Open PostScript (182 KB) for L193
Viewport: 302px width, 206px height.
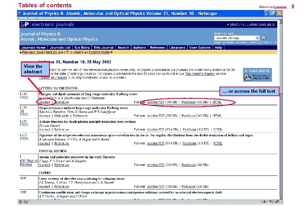point(188,102)
